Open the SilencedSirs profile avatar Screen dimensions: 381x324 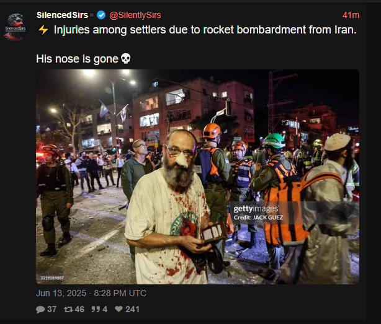[15, 27]
